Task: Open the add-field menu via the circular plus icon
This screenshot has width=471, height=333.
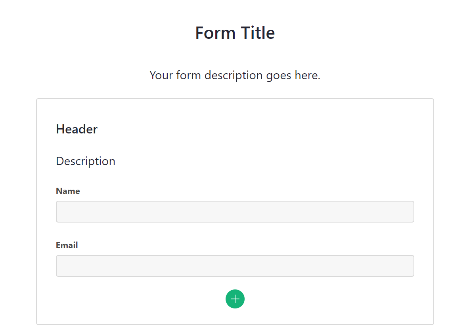Action: (235, 299)
